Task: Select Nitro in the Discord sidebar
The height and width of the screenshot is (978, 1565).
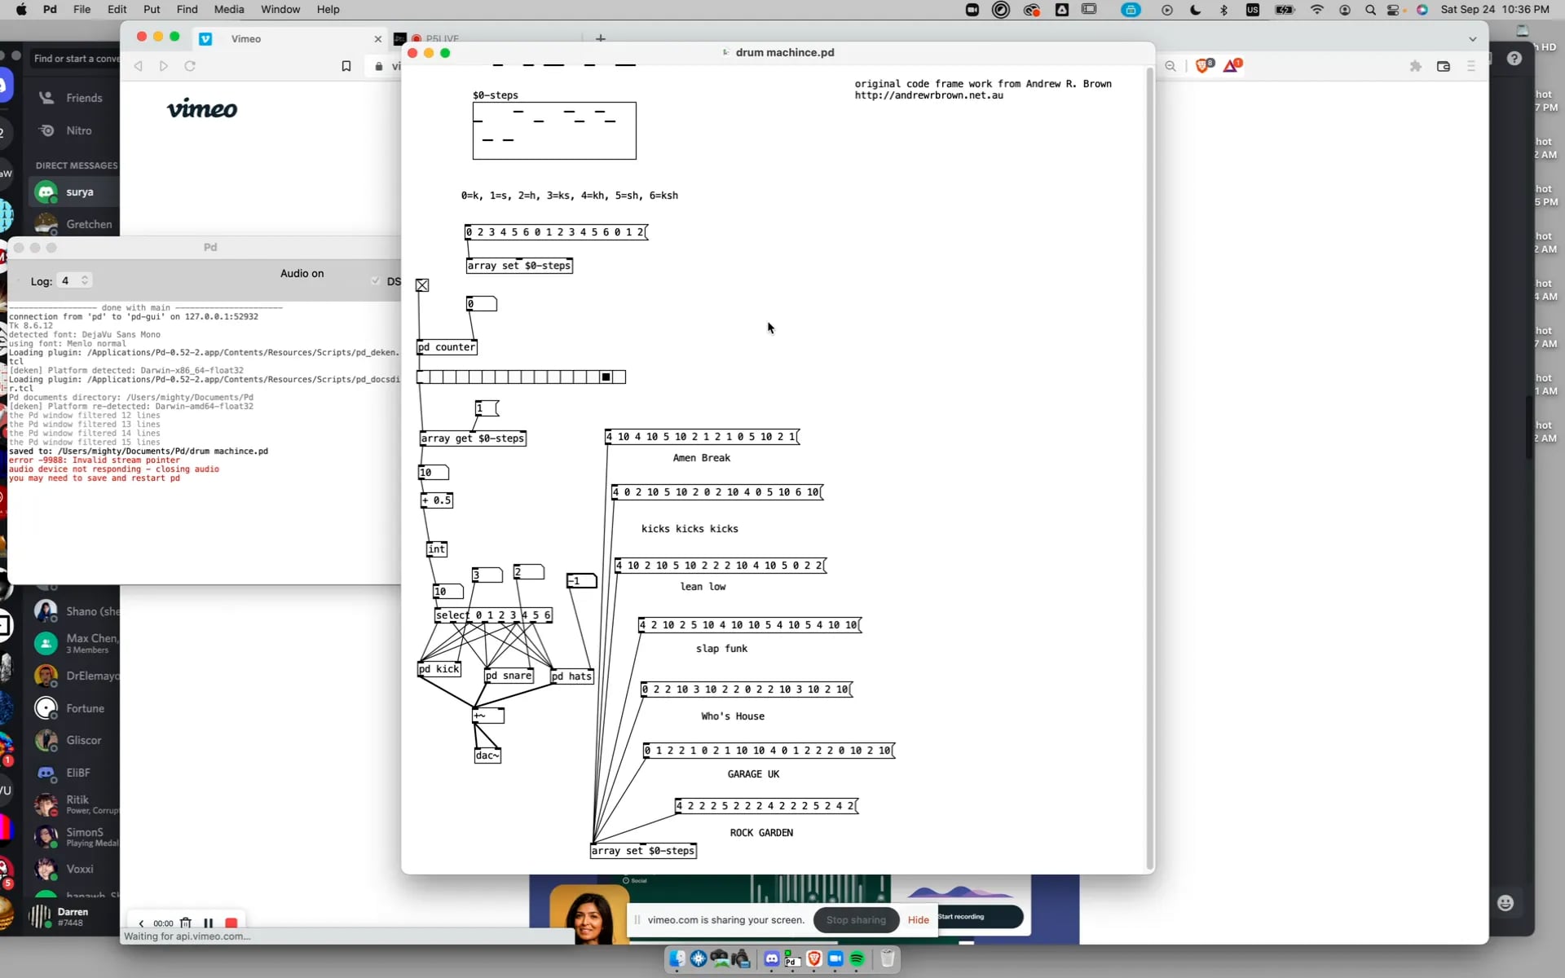Action: (x=81, y=130)
